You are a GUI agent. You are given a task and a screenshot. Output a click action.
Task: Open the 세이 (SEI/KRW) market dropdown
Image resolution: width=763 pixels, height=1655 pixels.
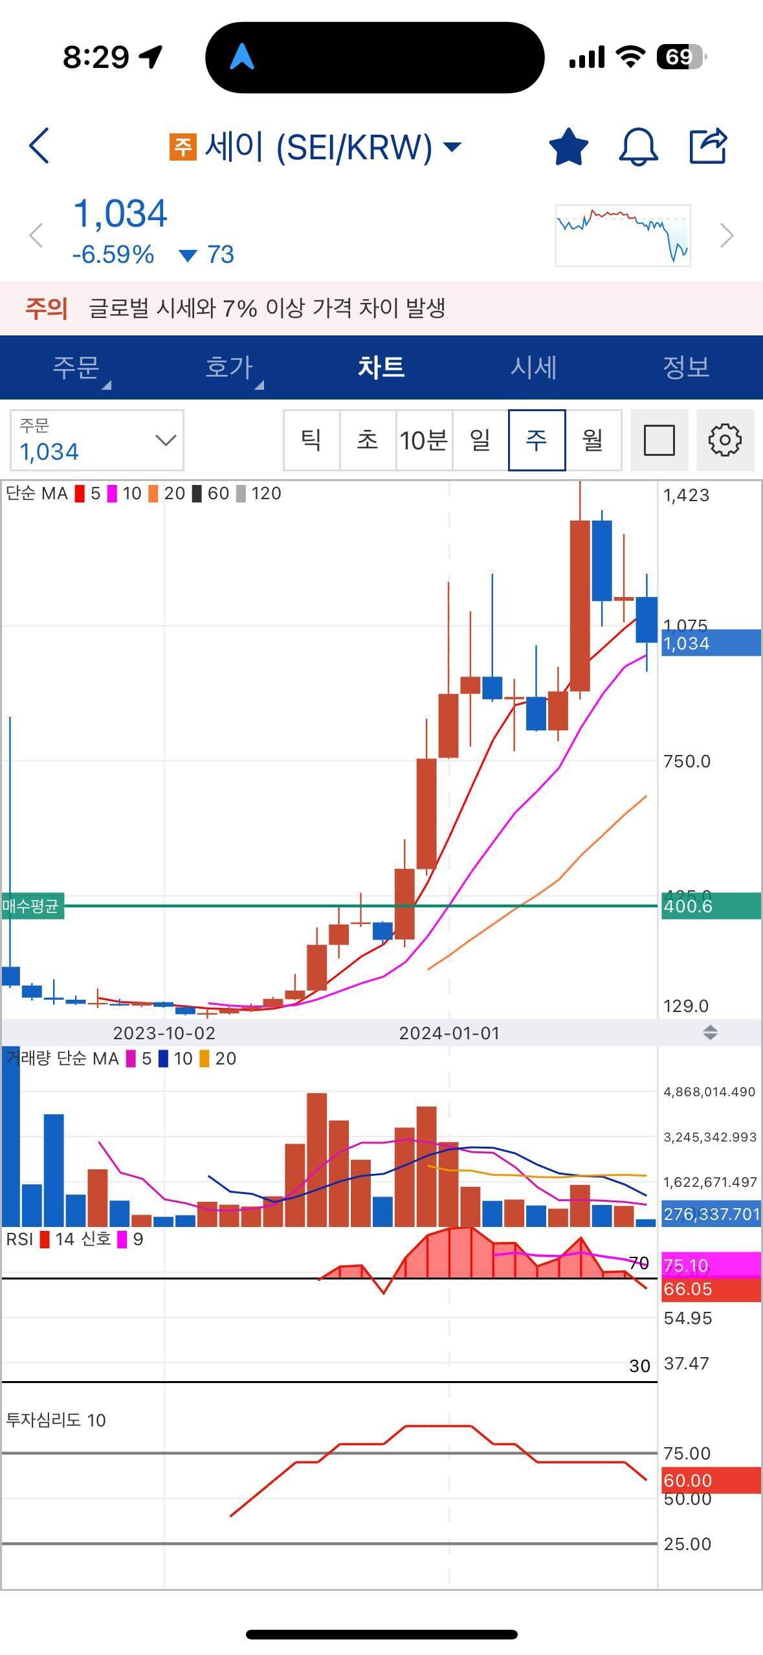[x=316, y=147]
